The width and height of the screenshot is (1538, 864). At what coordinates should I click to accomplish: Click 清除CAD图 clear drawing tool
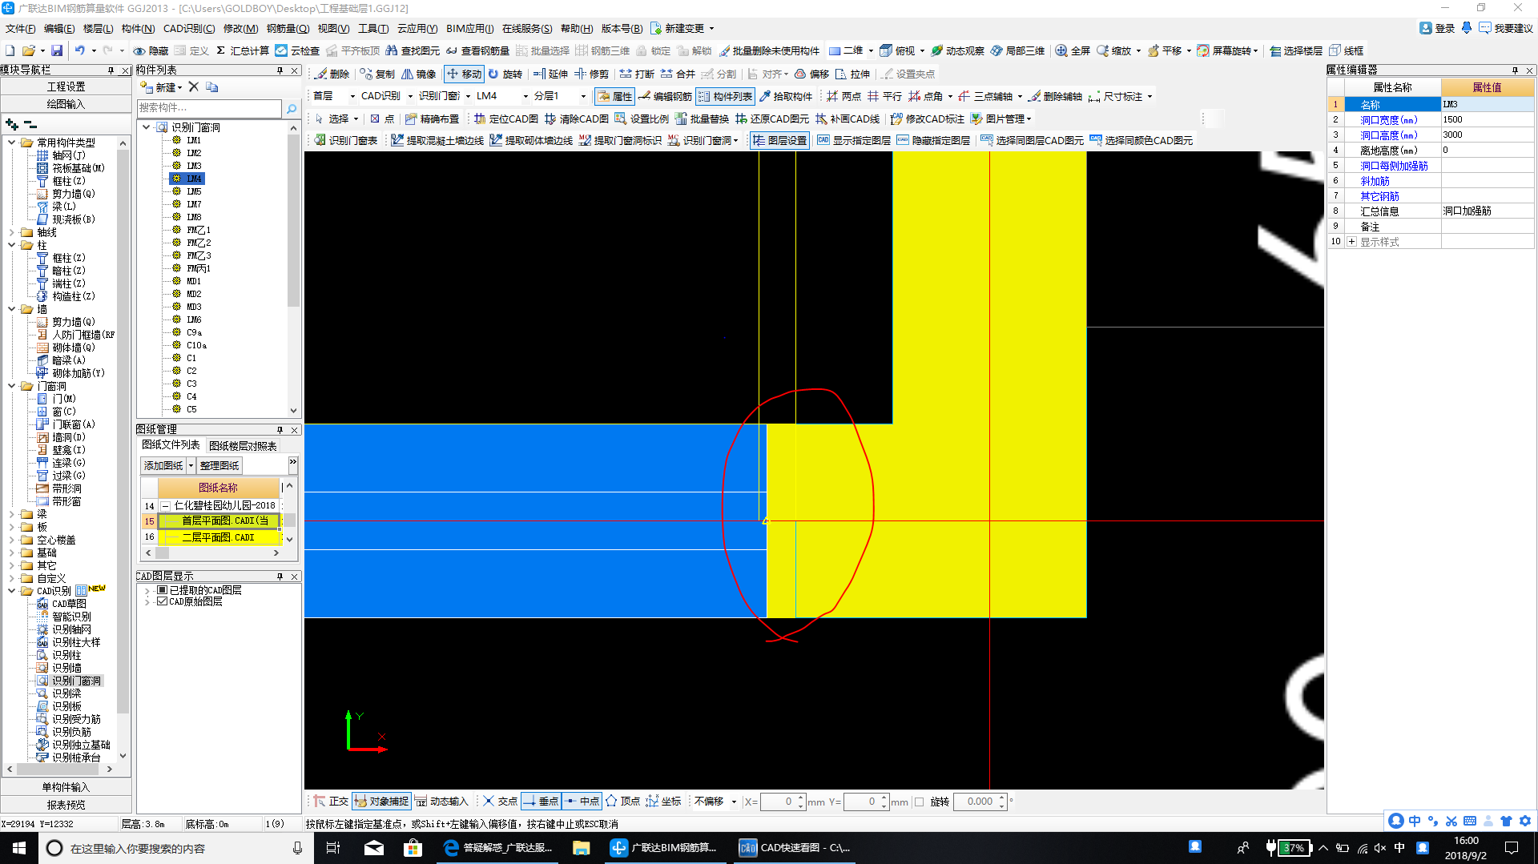577,119
